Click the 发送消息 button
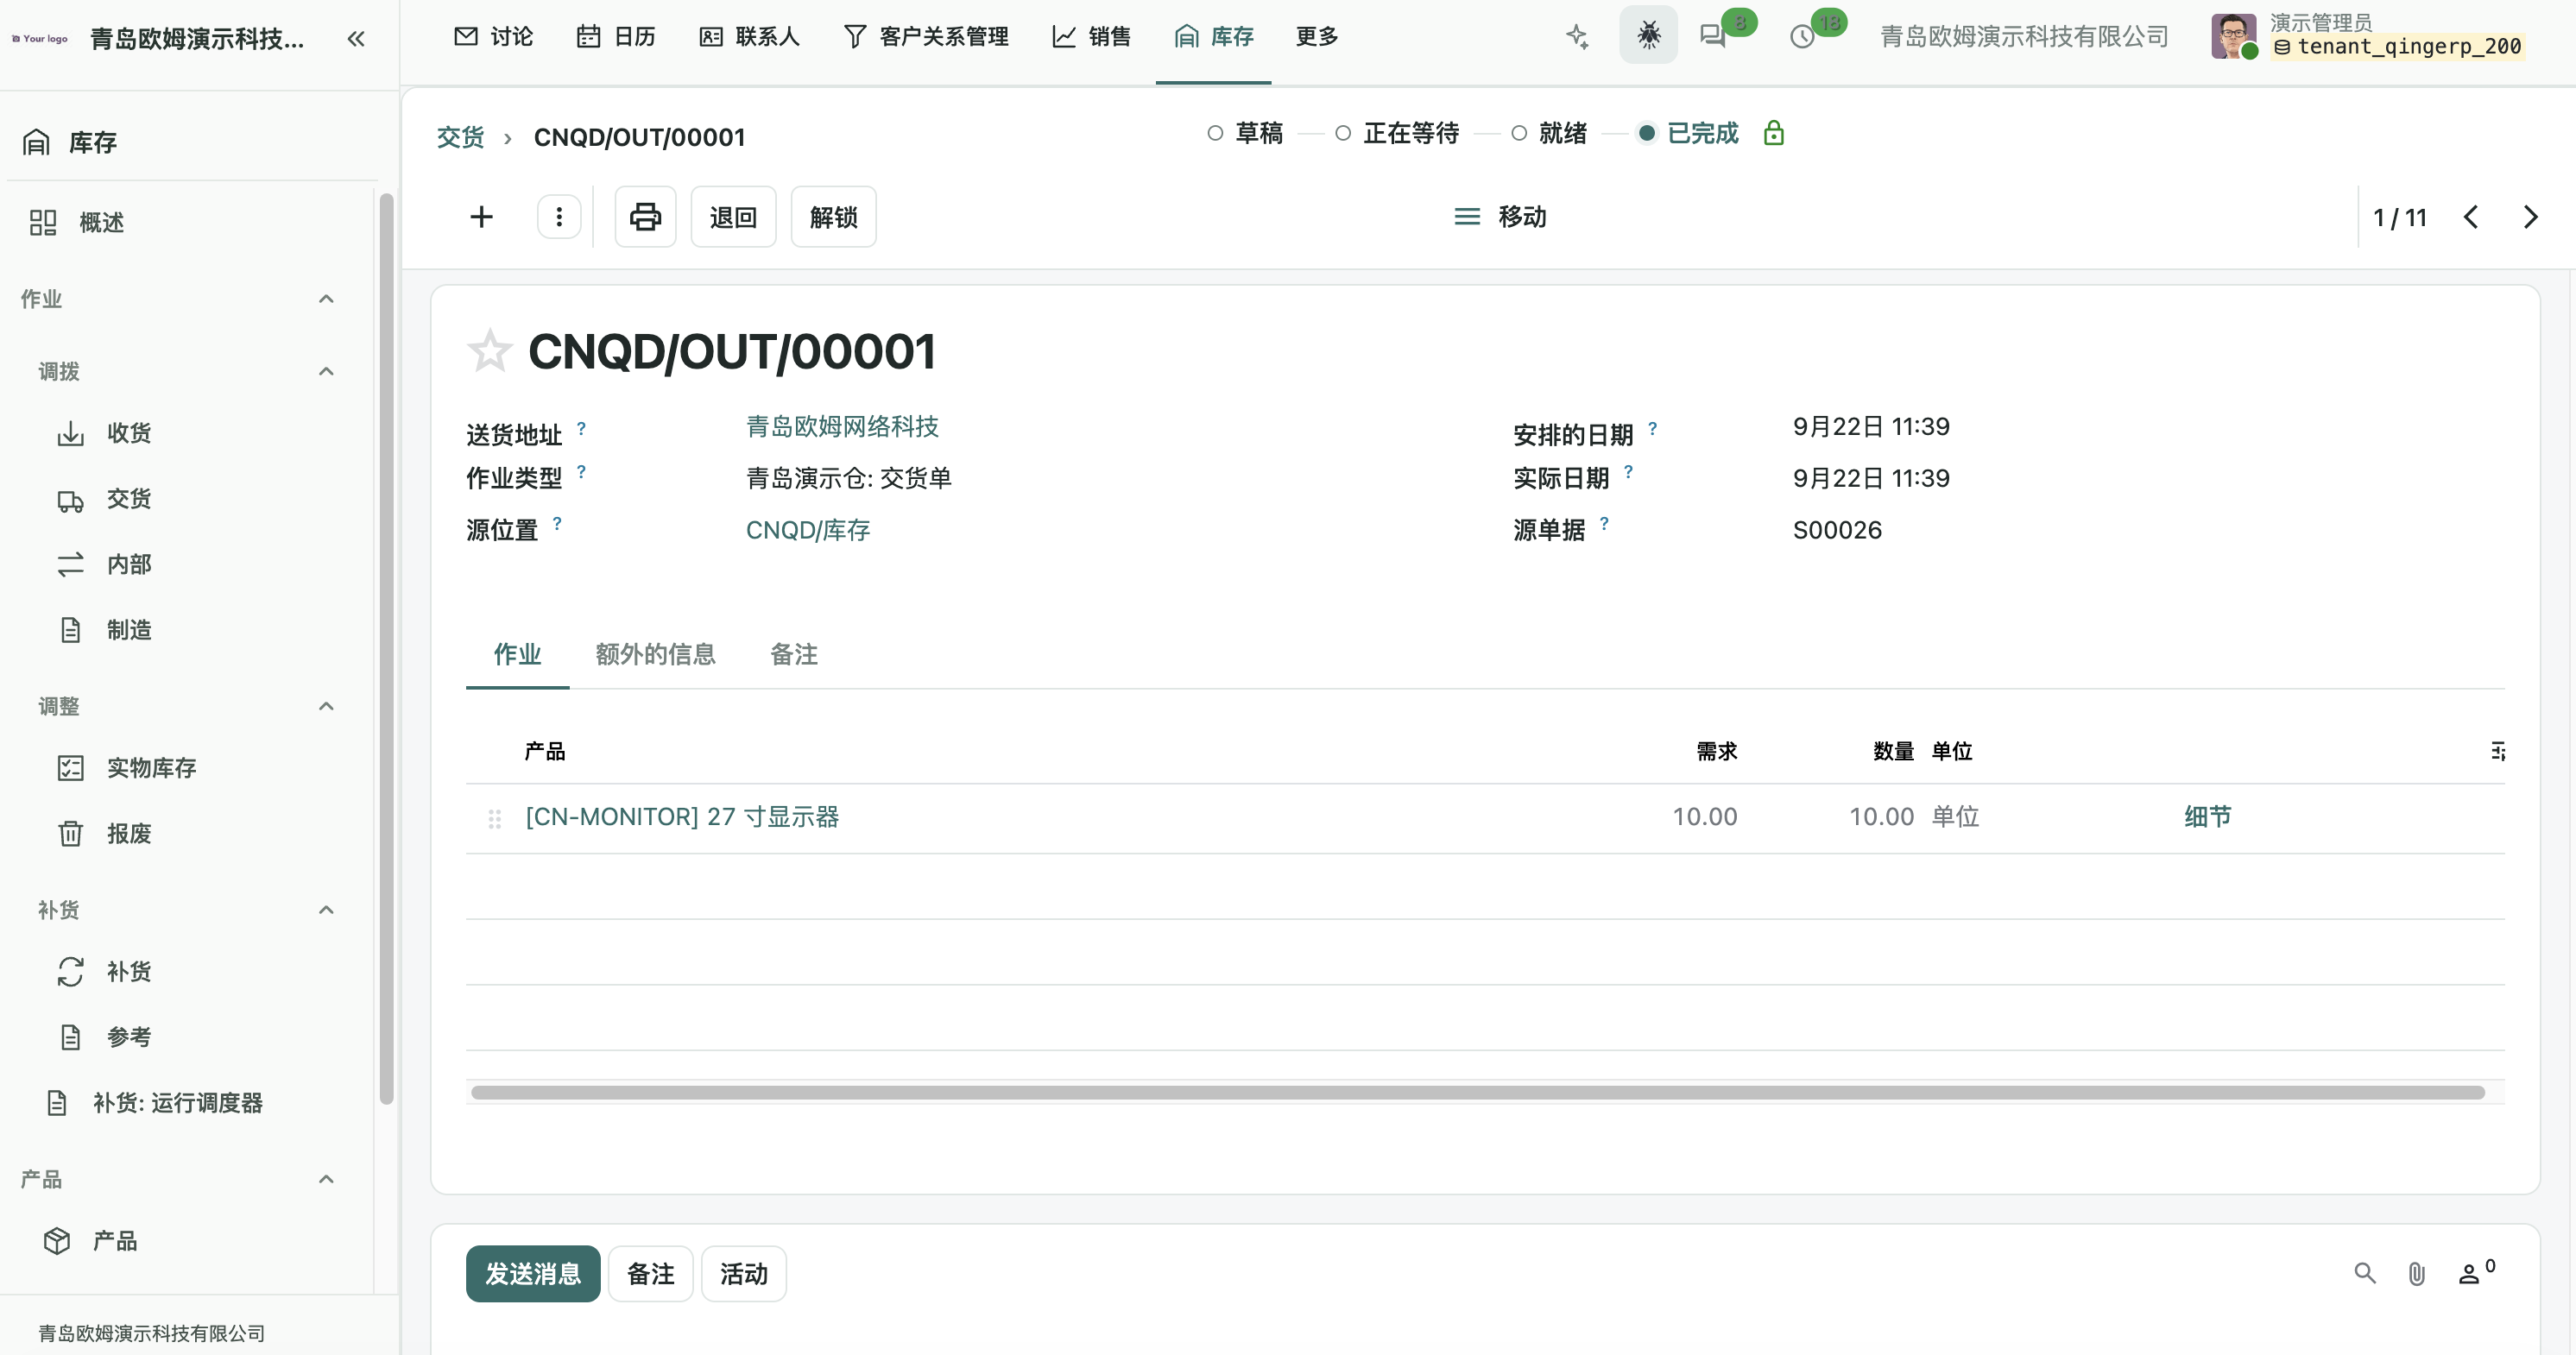The width and height of the screenshot is (2576, 1355). 533,1273
